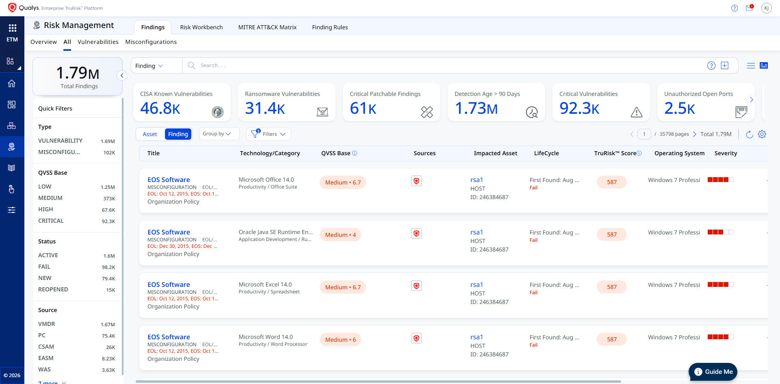Click the refresh findings icon
Screen dimensions: 780x384
(749, 134)
